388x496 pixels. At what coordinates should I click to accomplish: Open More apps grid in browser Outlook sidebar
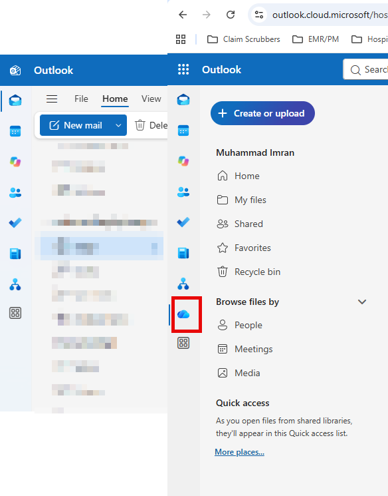pos(183,343)
